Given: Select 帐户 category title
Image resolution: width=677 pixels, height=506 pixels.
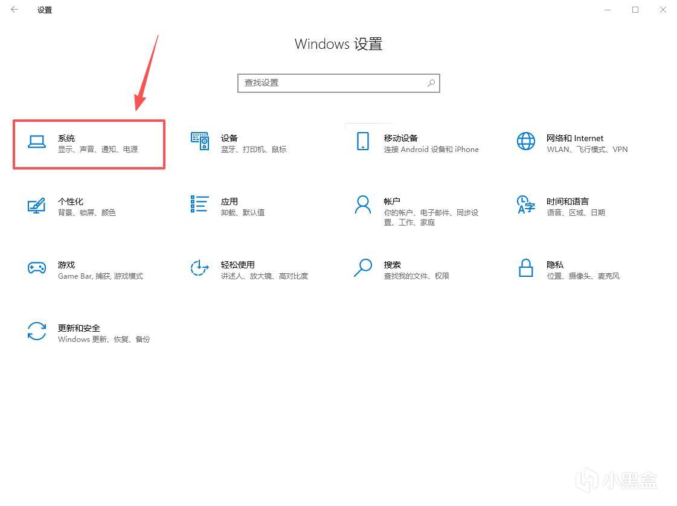Looking at the screenshot, I should pos(392,201).
